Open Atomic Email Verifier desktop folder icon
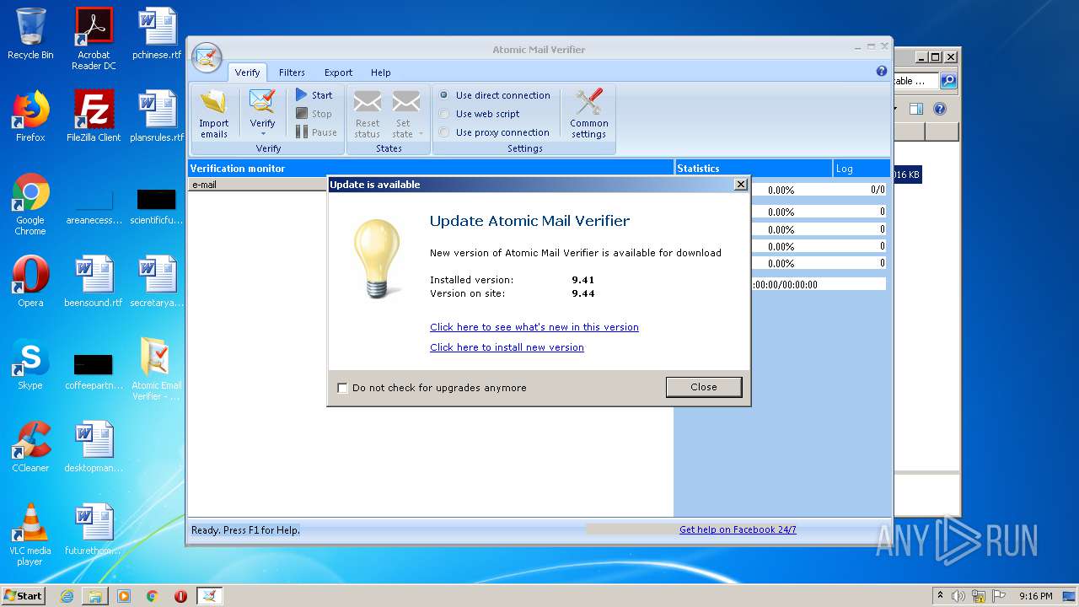 [x=157, y=369]
